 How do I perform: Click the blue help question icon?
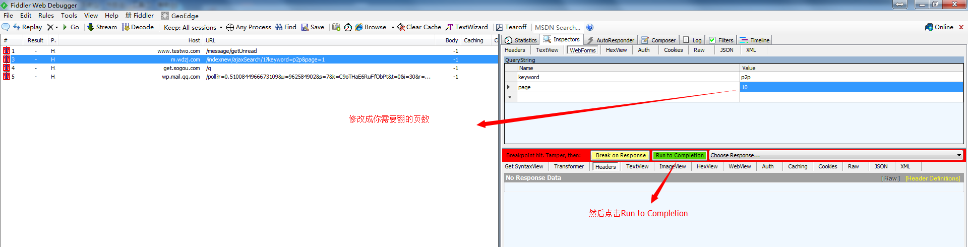[590, 27]
